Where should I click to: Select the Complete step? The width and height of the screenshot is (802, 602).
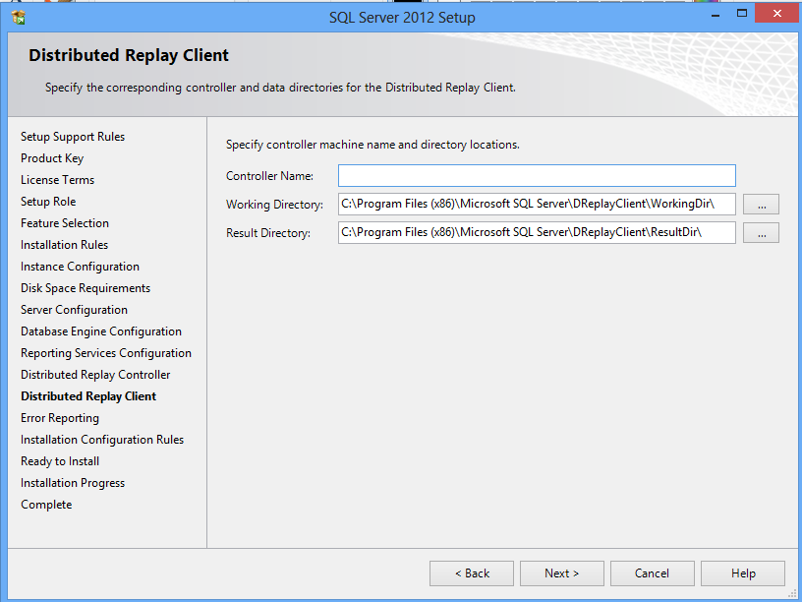(45, 504)
